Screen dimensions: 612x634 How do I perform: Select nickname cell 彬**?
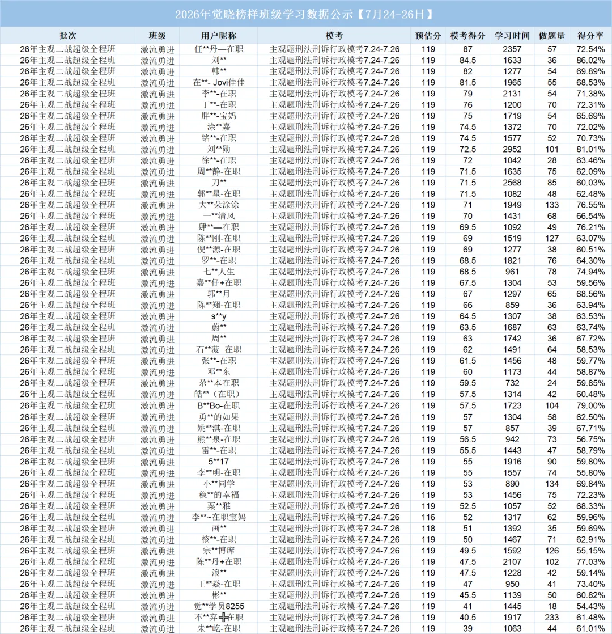click(x=219, y=595)
